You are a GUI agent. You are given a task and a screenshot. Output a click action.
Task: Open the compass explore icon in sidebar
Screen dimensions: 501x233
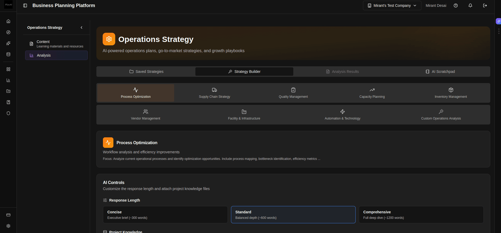pyautogui.click(x=8, y=32)
